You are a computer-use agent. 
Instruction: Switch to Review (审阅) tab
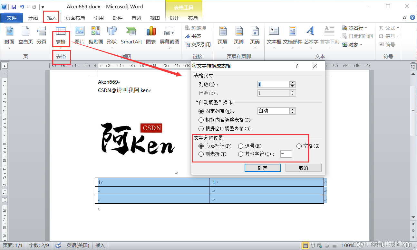coord(136,18)
